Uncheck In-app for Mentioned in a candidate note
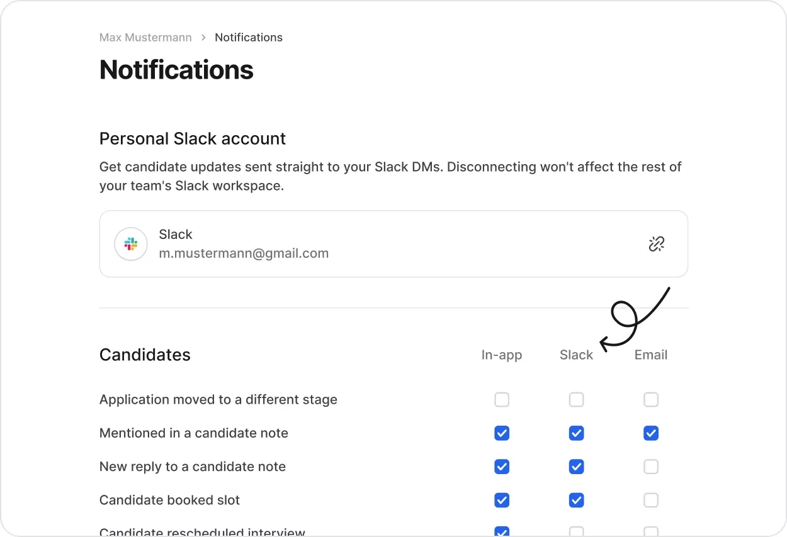The width and height of the screenshot is (787, 537). pyautogui.click(x=502, y=433)
